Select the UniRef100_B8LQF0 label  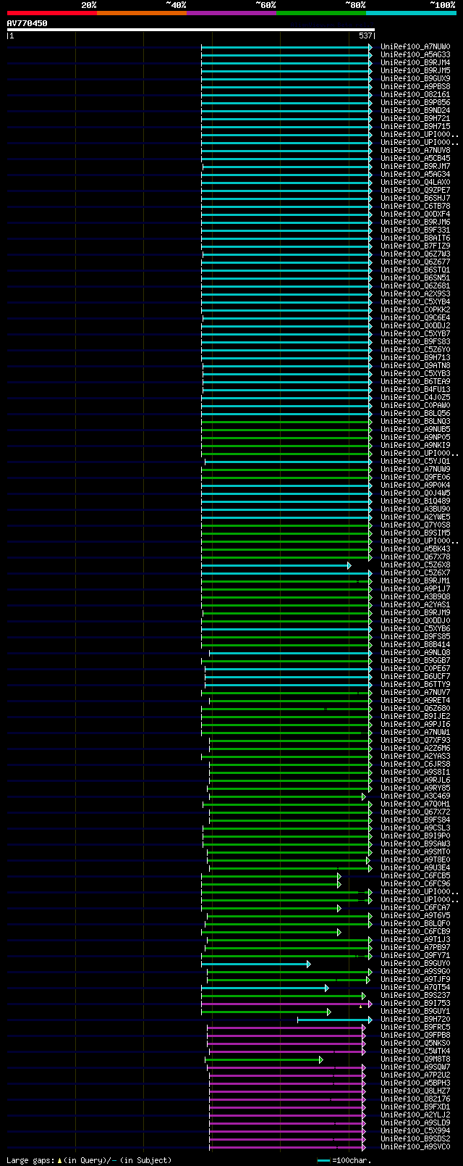pyautogui.click(x=415, y=924)
